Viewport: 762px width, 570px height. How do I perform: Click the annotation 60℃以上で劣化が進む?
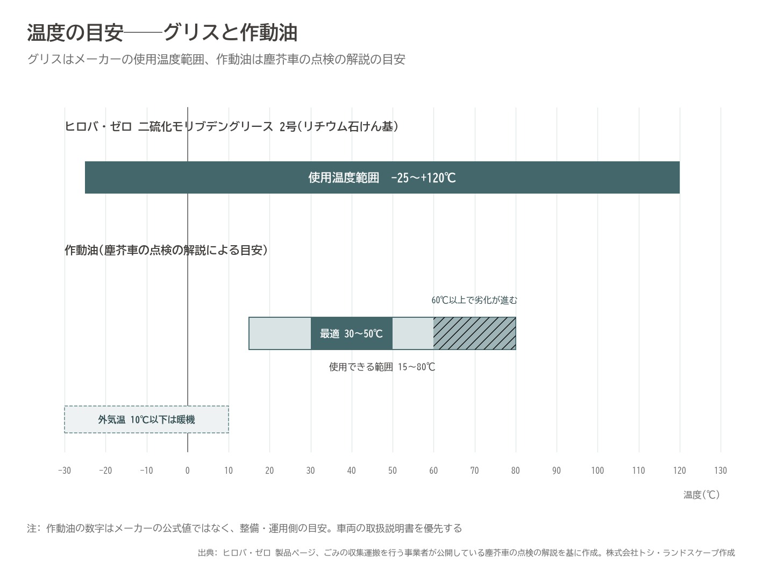click(x=474, y=300)
